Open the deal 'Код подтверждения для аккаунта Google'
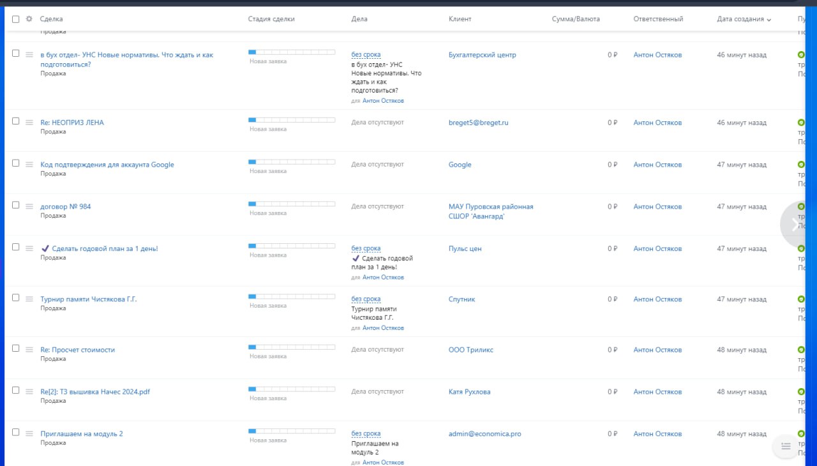This screenshot has width=817, height=466. pos(107,165)
